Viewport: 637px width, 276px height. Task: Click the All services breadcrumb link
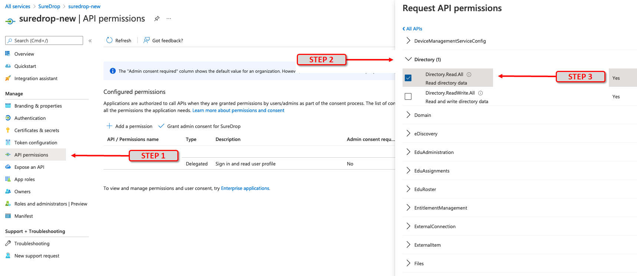point(18,6)
